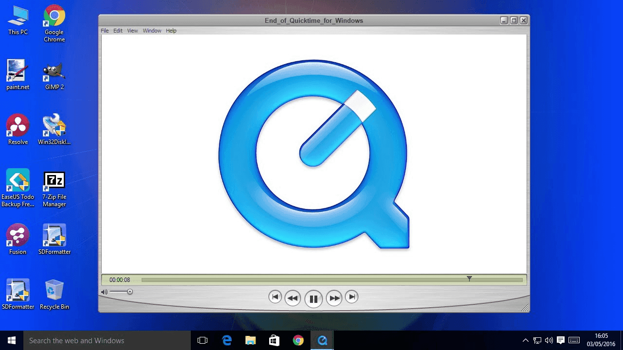The image size is (623, 350).
Task: Open QuickTime from the taskbar
Action: tap(322, 340)
